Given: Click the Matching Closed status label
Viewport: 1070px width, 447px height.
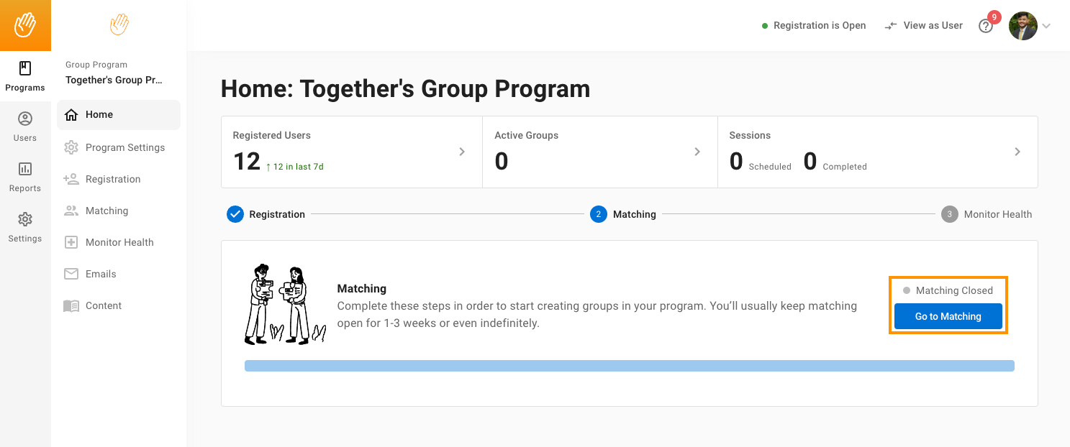Looking at the screenshot, I should pos(948,290).
